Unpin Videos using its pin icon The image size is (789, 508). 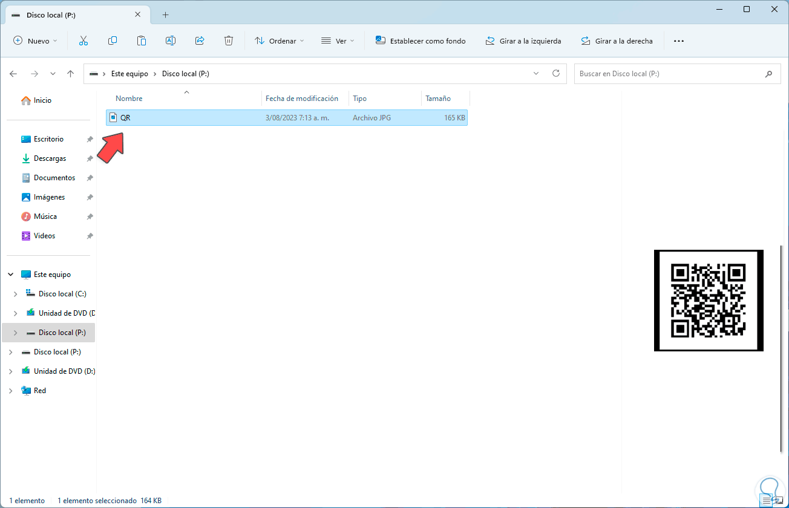(x=90, y=236)
